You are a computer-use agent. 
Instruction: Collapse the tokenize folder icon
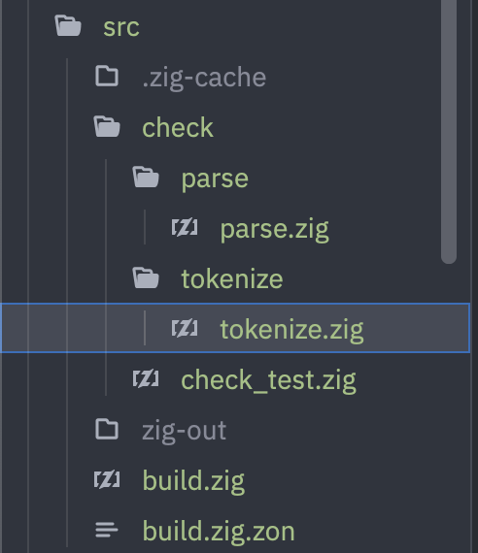point(146,277)
